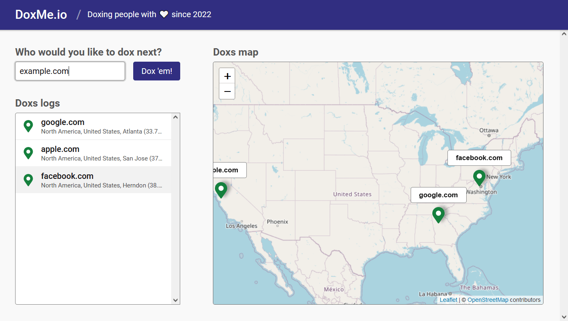The width and height of the screenshot is (568, 321).
Task: Click the facebook.com label on the map
Action: tap(479, 158)
